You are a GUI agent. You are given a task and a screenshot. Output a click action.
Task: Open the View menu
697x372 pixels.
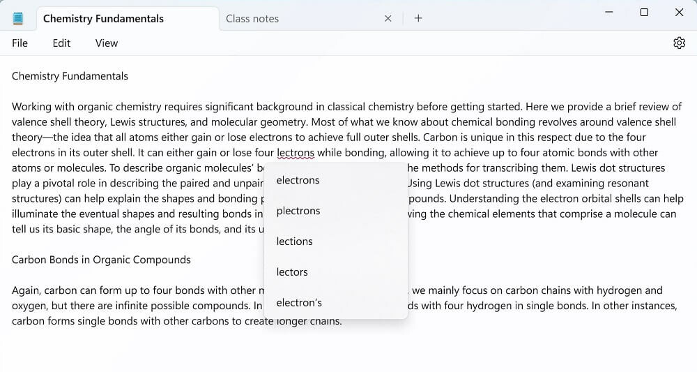[106, 43]
